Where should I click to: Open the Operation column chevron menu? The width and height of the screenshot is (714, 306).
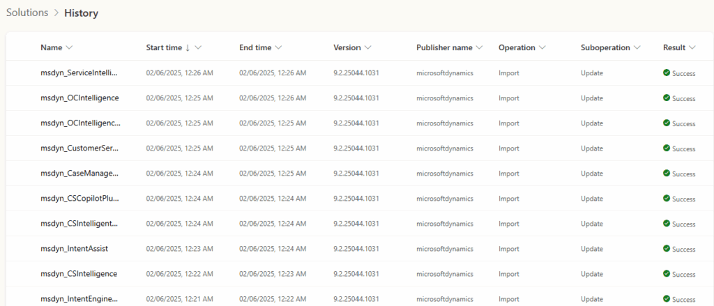click(542, 48)
